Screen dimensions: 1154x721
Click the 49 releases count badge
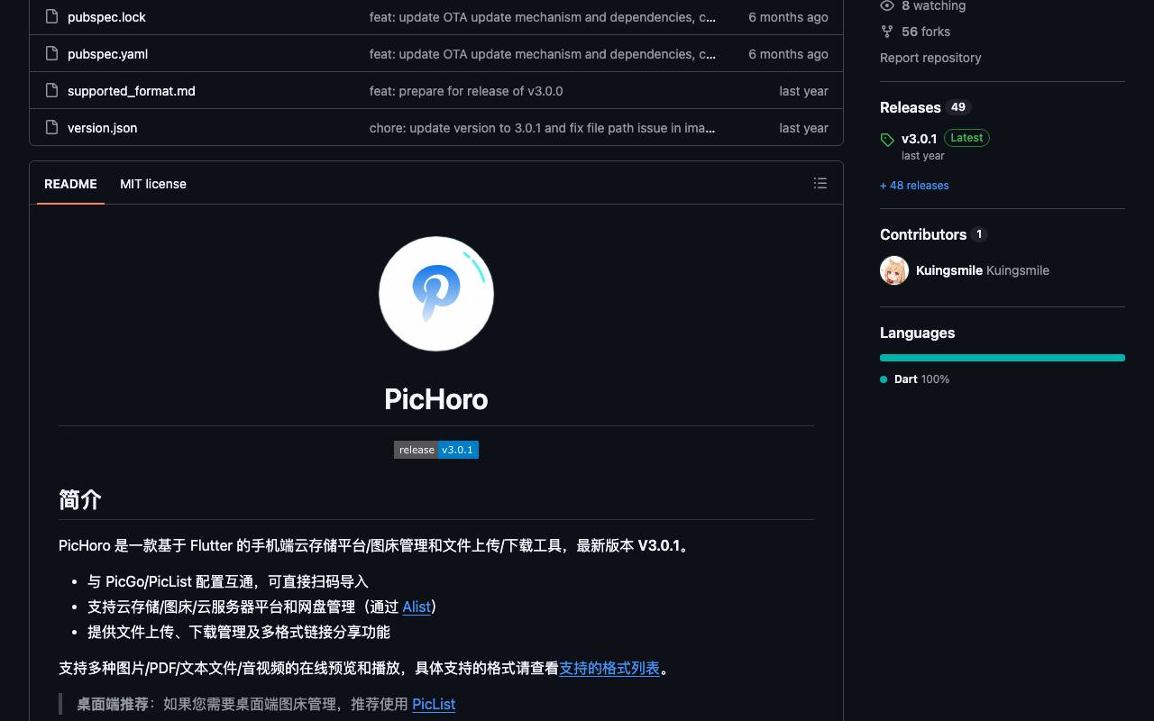pyautogui.click(x=958, y=107)
